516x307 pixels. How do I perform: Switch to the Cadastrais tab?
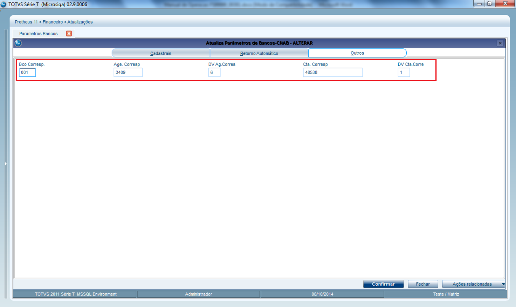point(161,53)
